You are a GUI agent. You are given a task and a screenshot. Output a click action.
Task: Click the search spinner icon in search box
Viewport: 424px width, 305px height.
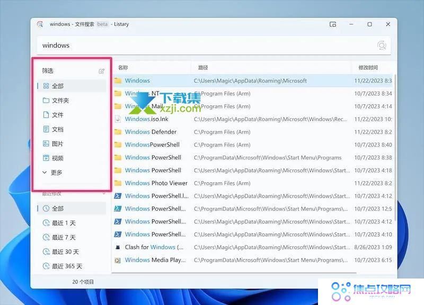pyautogui.click(x=382, y=46)
